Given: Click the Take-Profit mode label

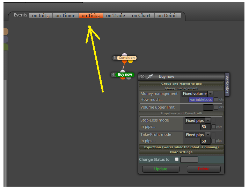Looking at the screenshot, I should [x=156, y=134].
